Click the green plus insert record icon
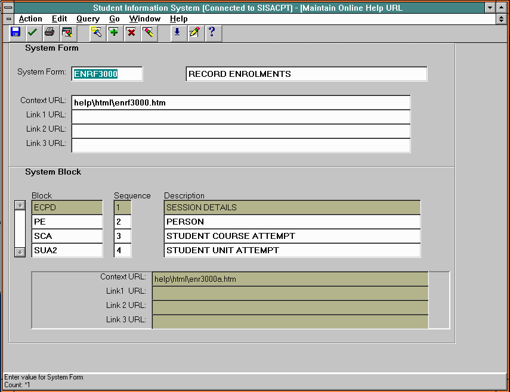The height and width of the screenshot is (392, 510). click(114, 32)
